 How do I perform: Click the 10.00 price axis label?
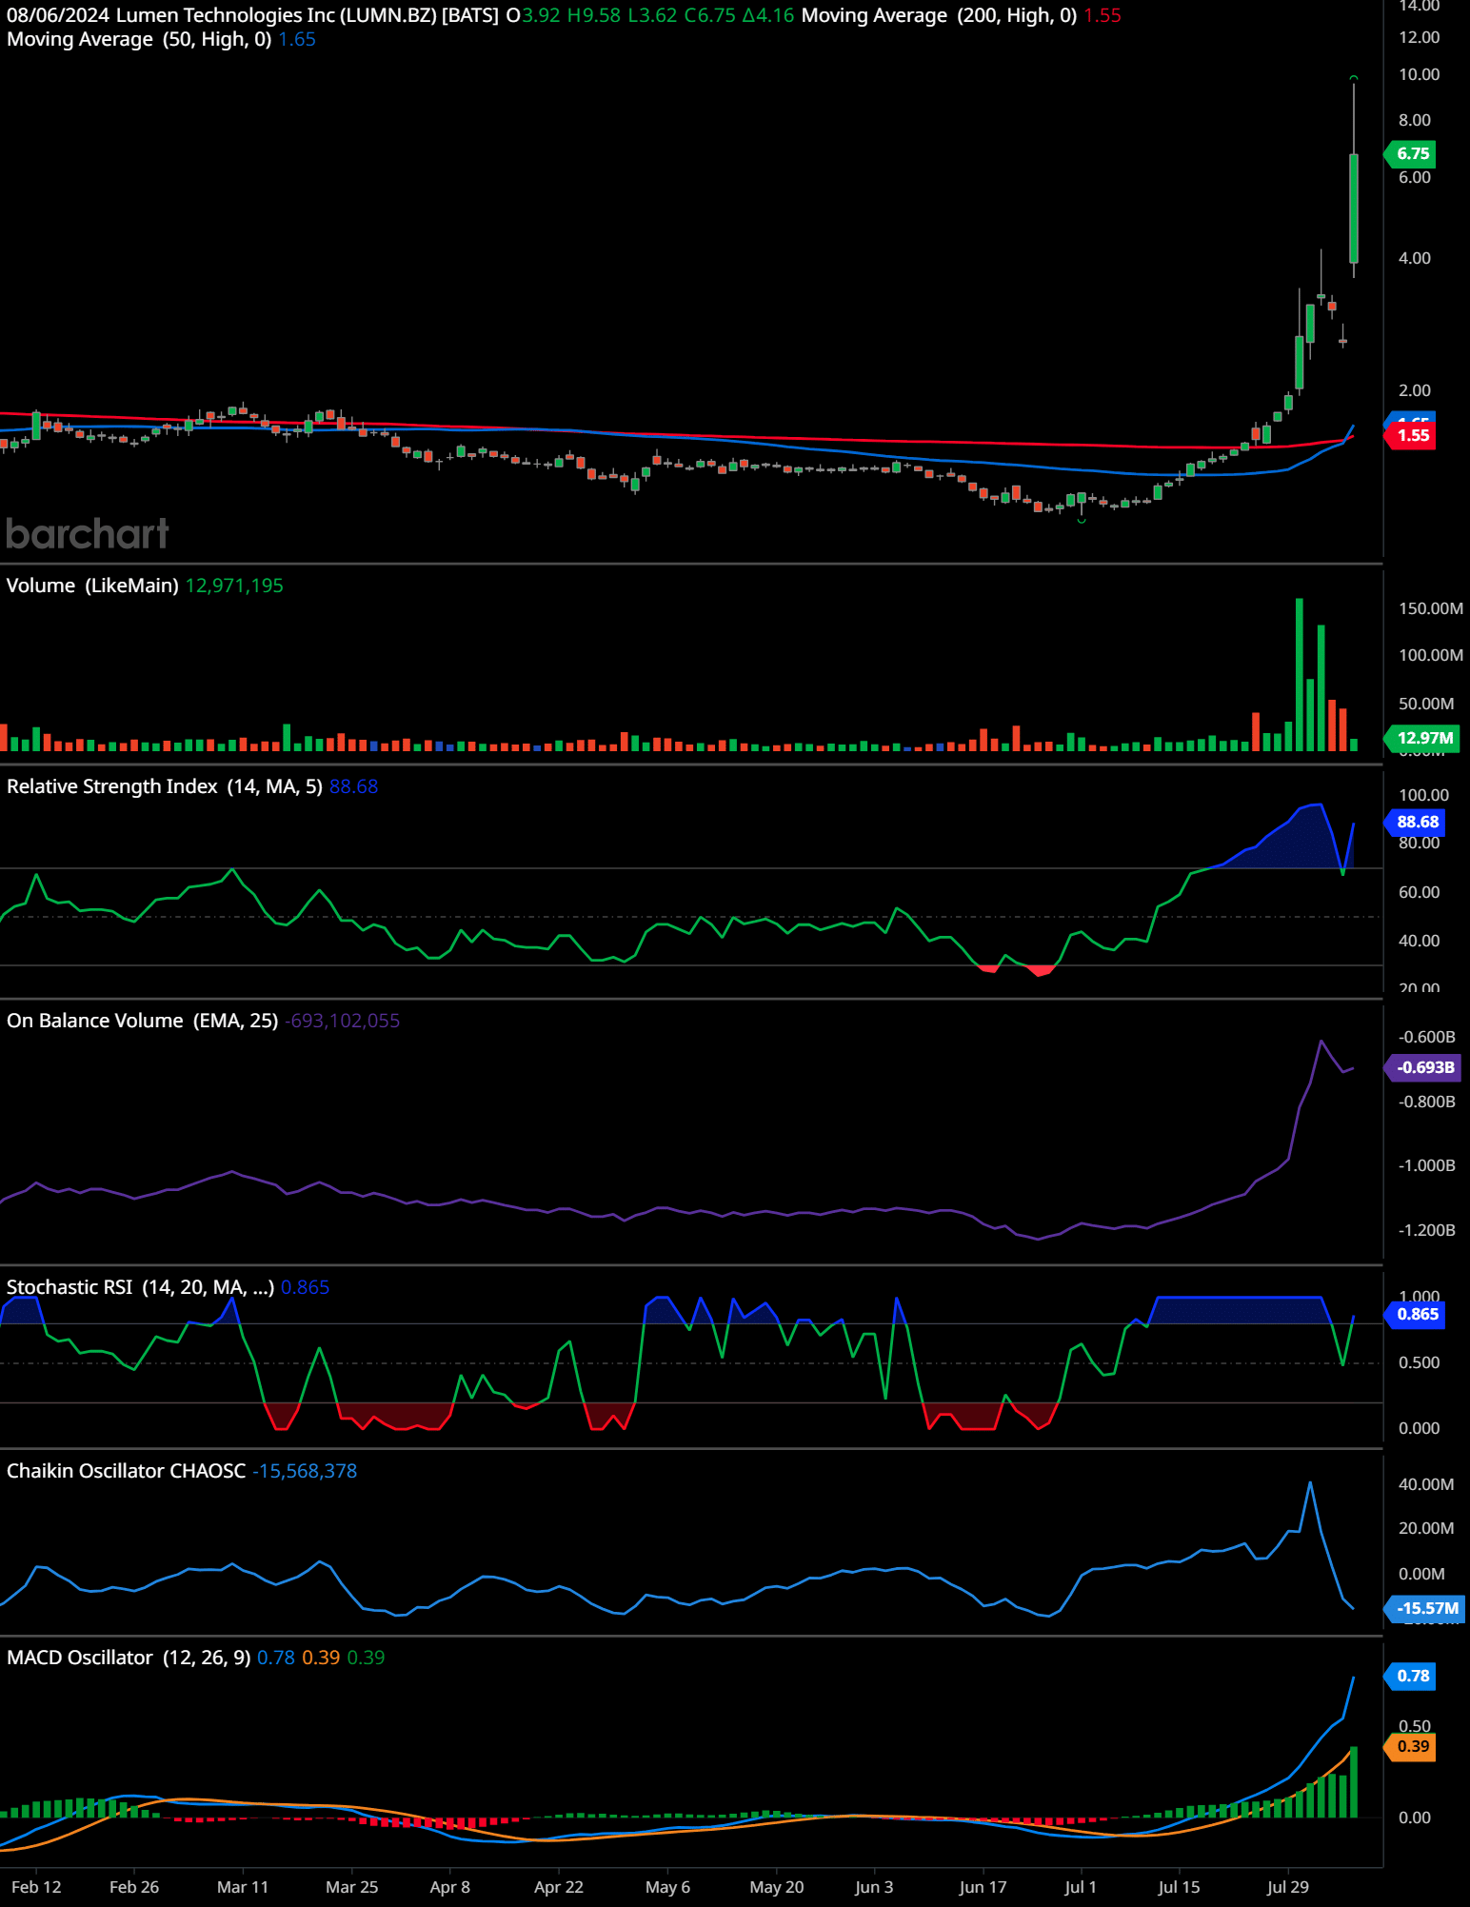point(1419,74)
